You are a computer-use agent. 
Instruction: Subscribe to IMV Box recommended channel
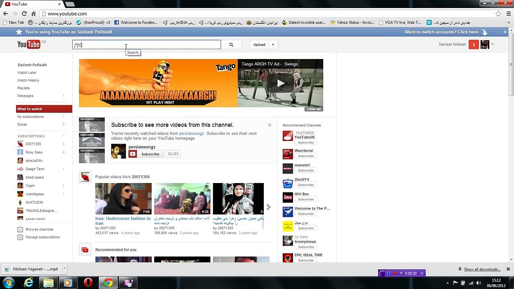pos(306,199)
